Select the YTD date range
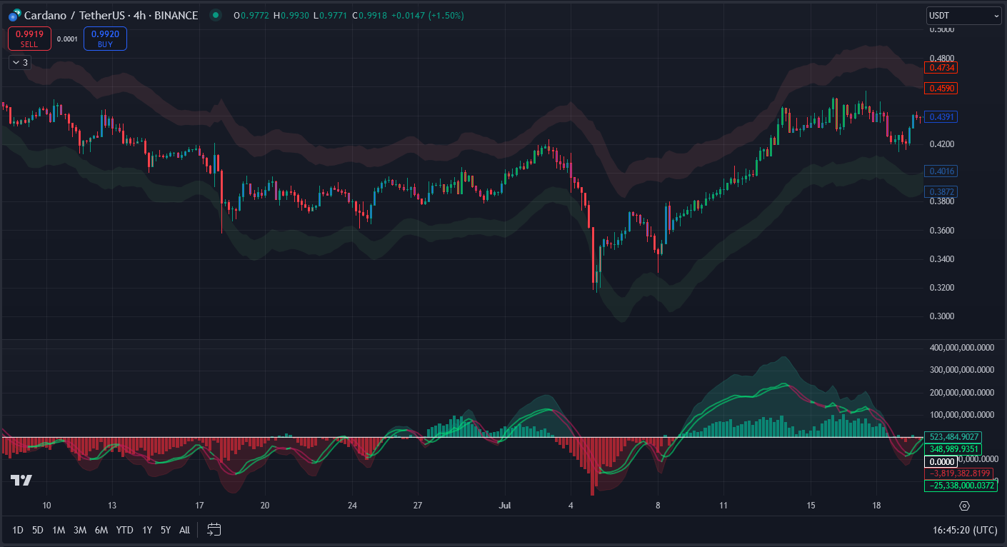 [125, 530]
